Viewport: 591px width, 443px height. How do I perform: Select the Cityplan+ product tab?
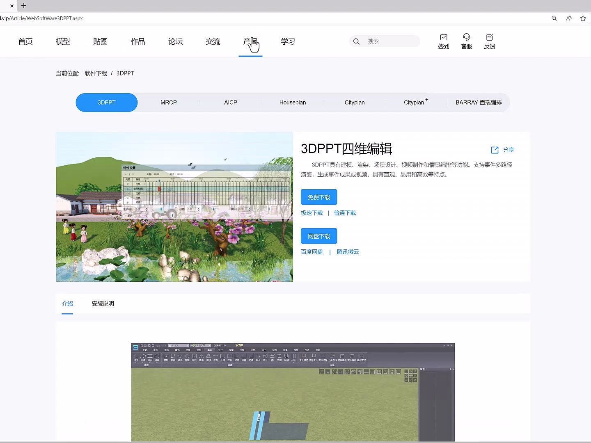(416, 103)
